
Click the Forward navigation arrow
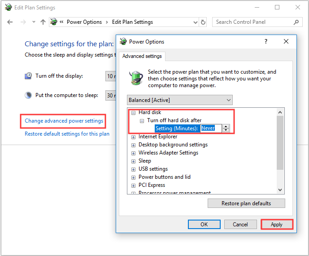coord(23,22)
